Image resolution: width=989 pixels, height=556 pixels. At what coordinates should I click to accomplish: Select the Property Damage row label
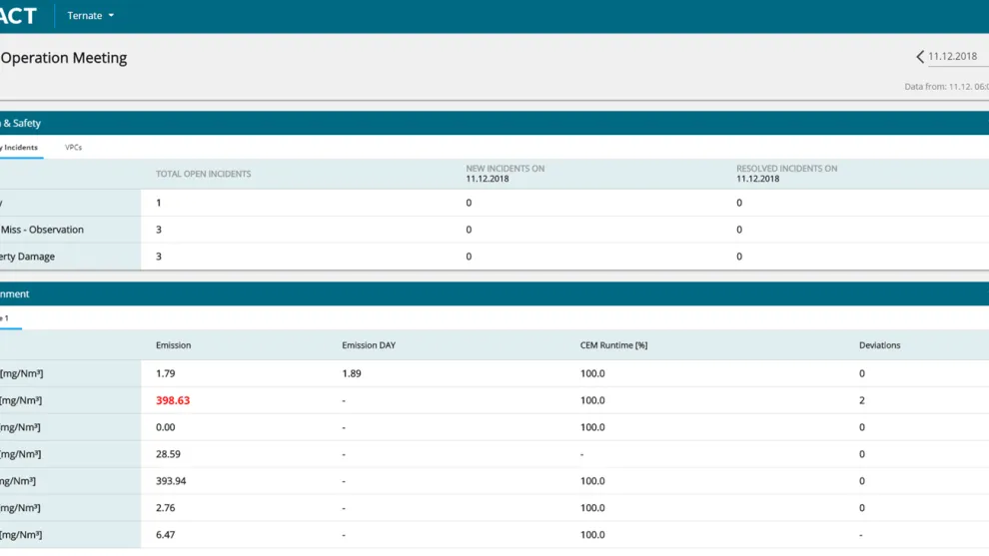(x=28, y=257)
